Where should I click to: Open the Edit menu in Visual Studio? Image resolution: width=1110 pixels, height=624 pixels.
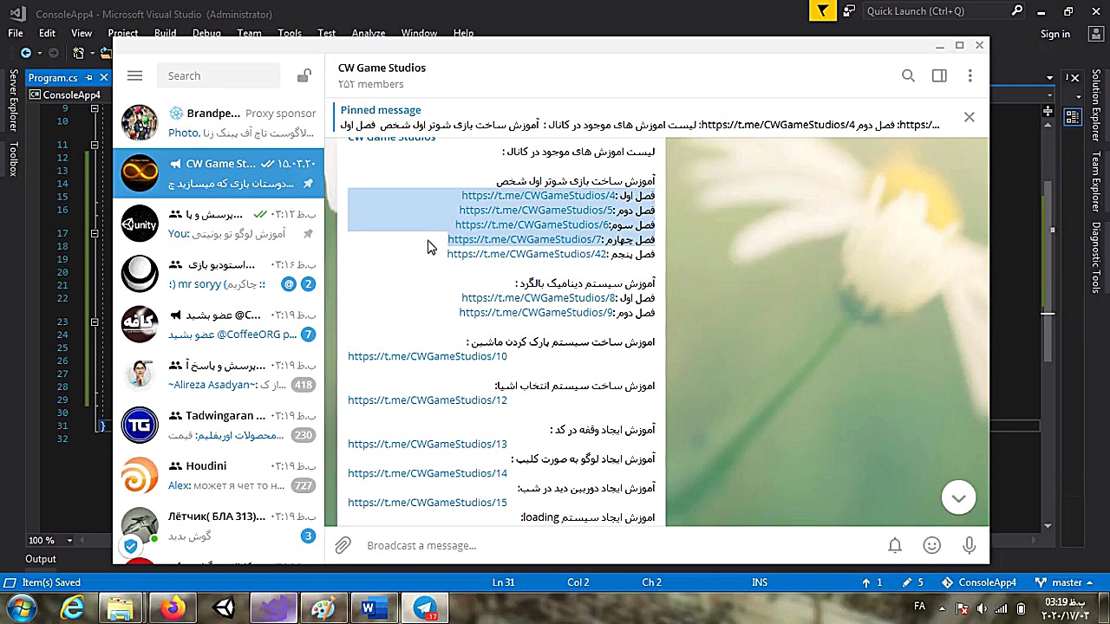(x=47, y=34)
